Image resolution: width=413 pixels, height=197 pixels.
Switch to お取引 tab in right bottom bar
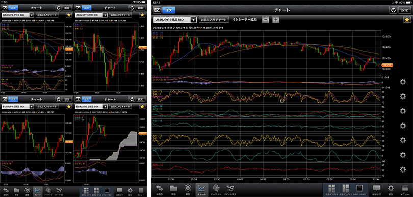160,190
